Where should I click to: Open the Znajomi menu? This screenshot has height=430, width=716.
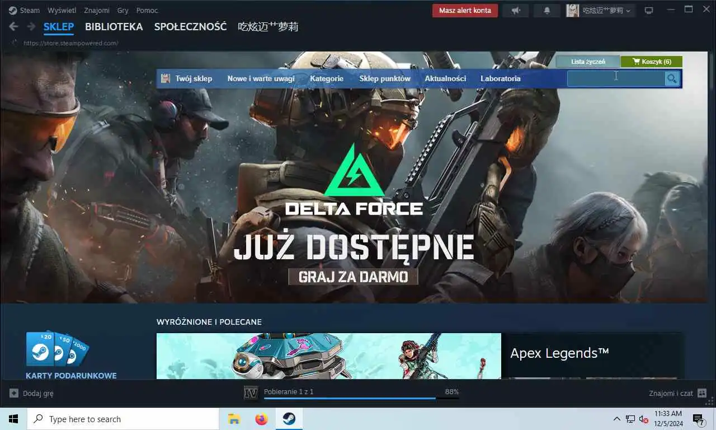[x=97, y=10]
